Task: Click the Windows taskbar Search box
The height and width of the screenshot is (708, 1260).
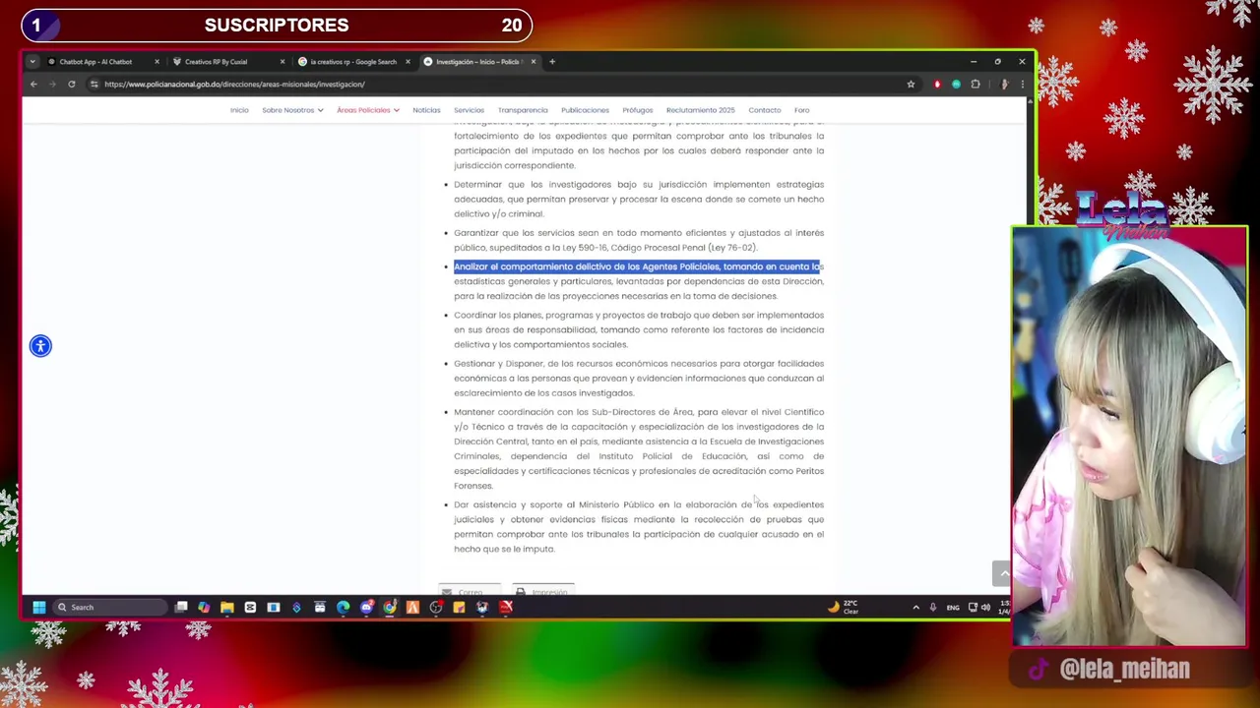Action: 108,607
